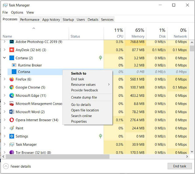
Task: Click the Status column header
Action: click(x=86, y=33)
